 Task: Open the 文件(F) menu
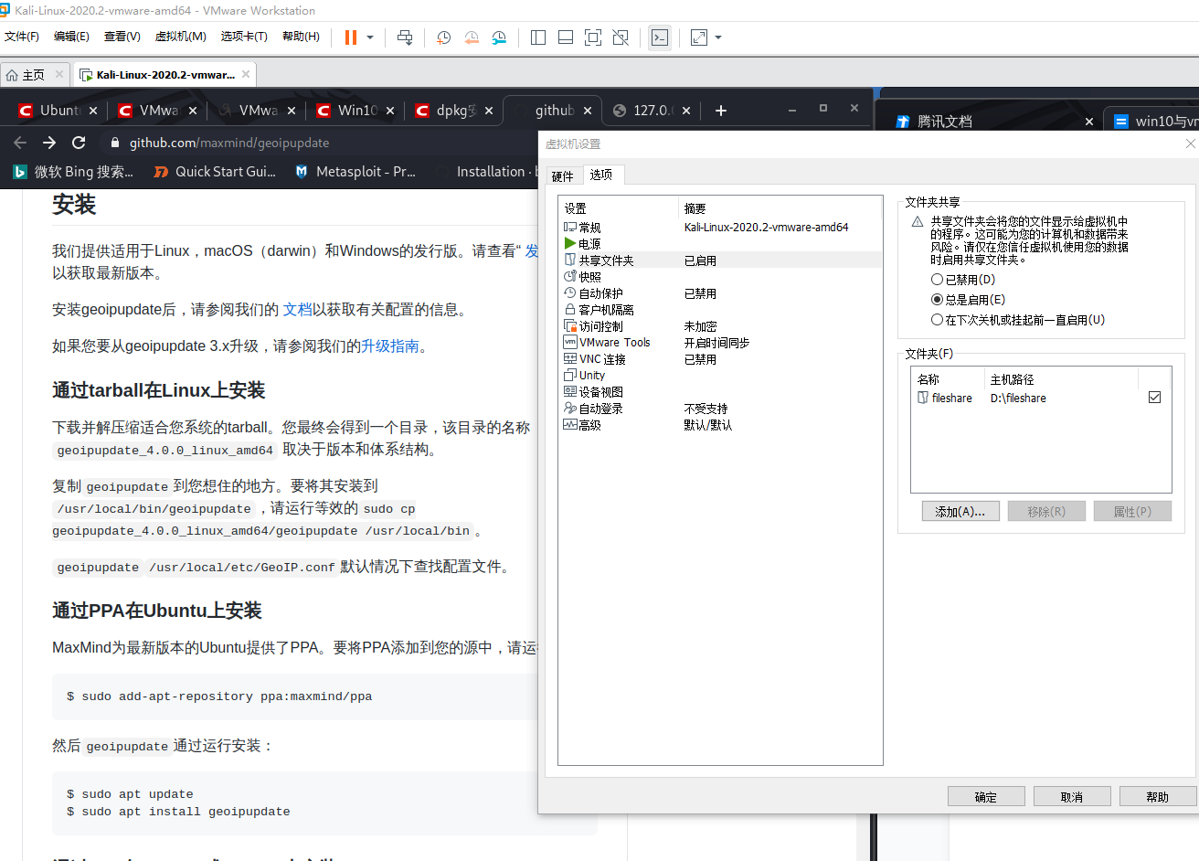coord(22,37)
